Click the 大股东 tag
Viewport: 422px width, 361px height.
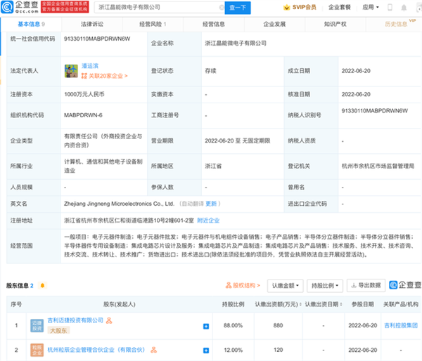(58, 330)
